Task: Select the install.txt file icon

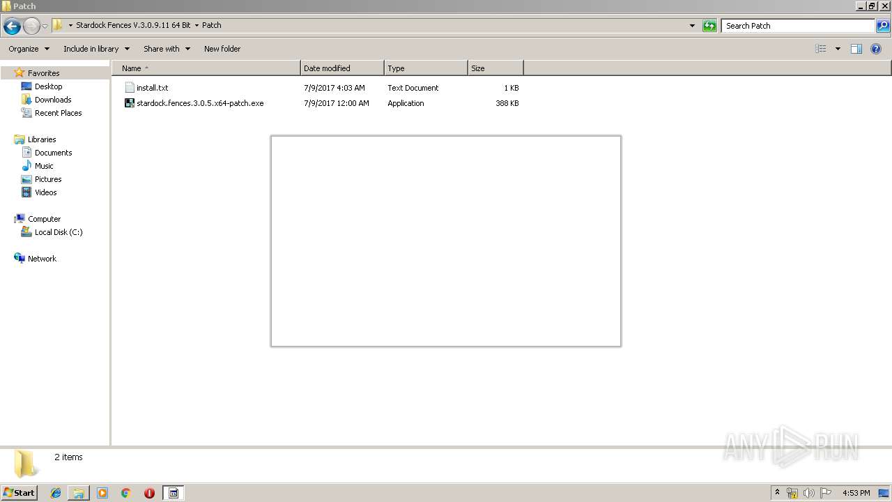Action: point(130,88)
